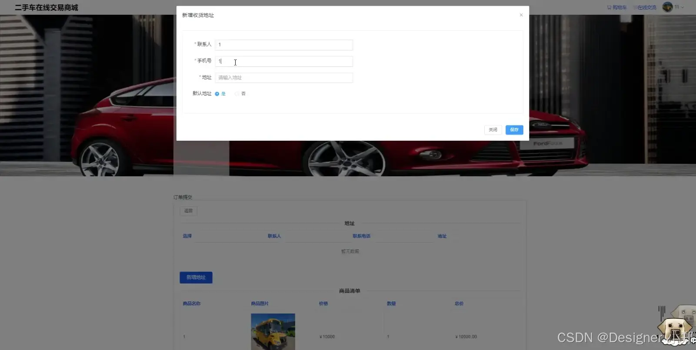This screenshot has width=696, height=350.
Task: Click the 联系电话 column header
Action: (x=362, y=236)
